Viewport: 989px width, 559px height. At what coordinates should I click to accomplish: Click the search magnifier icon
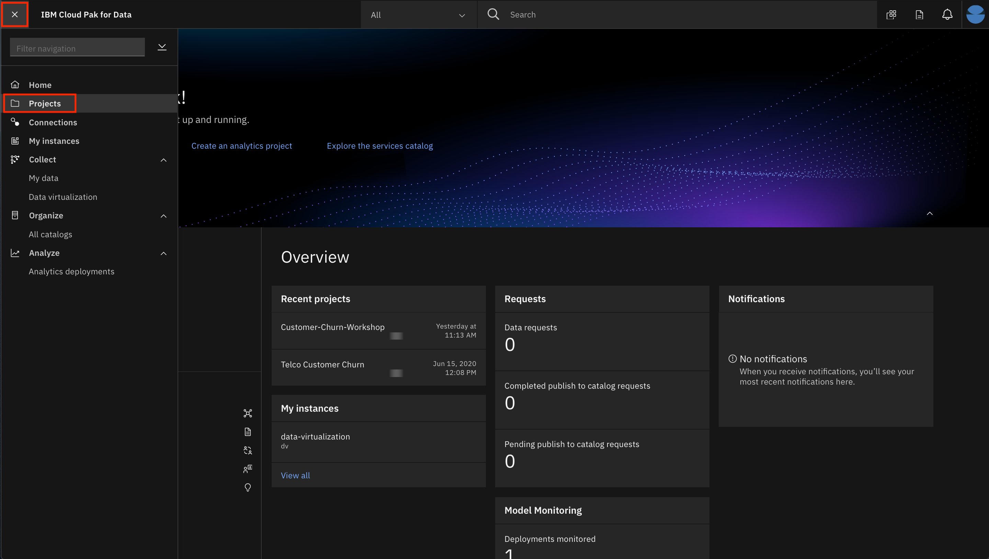point(493,14)
